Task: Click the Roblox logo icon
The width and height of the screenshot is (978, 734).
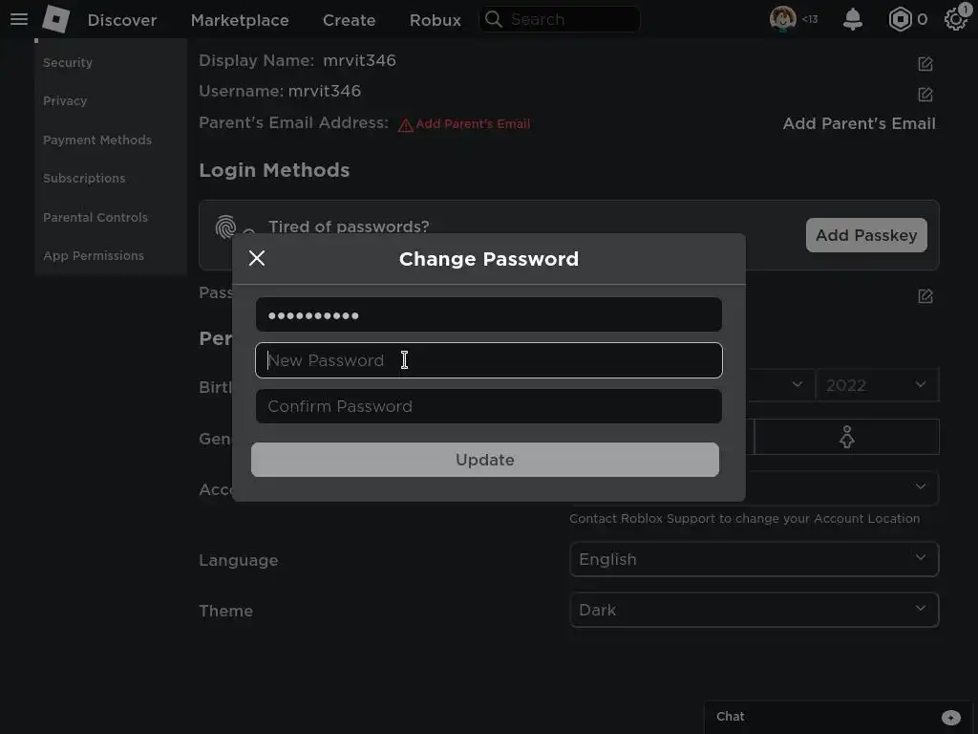Action: (x=55, y=19)
